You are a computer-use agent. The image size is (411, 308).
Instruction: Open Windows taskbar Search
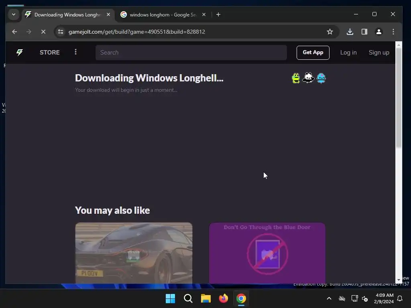pos(188,298)
